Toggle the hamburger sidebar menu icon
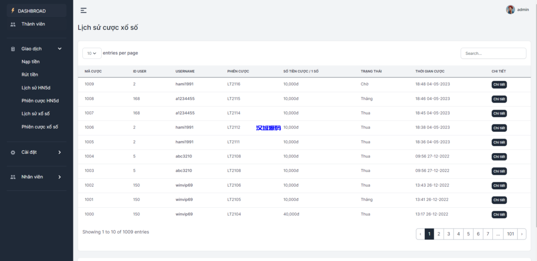The height and width of the screenshot is (261, 537). click(x=83, y=10)
